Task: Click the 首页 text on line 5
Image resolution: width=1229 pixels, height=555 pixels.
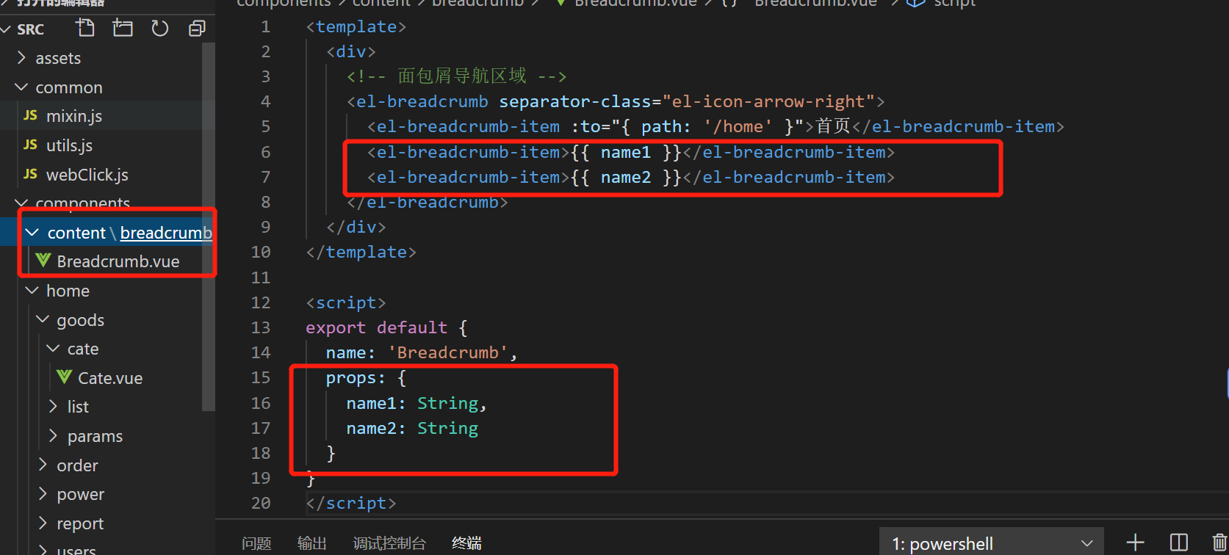Action: click(x=832, y=126)
